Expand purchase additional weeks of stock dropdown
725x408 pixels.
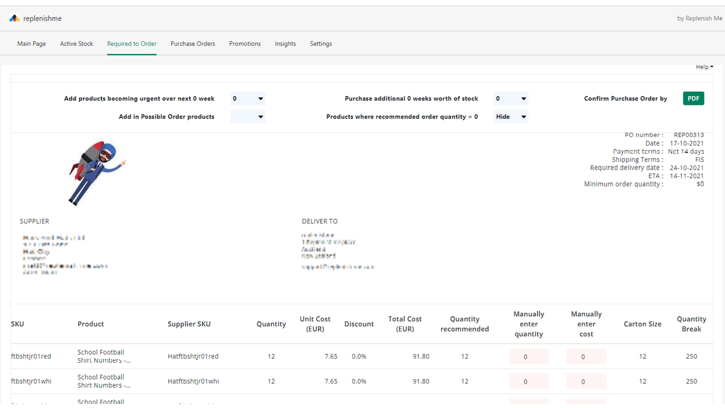tap(510, 99)
